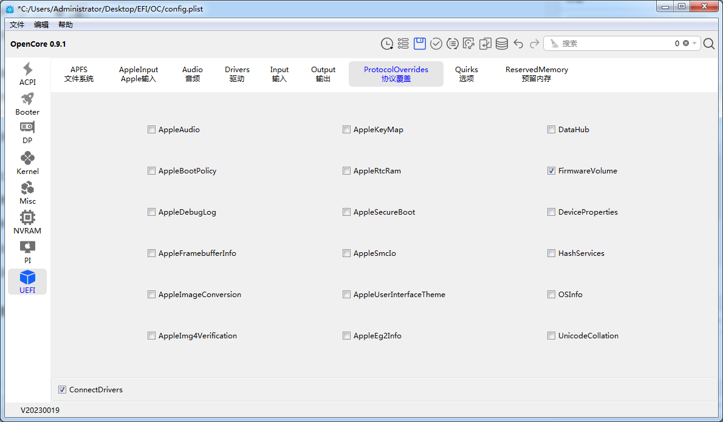Click the undo arrow icon

tap(518, 44)
